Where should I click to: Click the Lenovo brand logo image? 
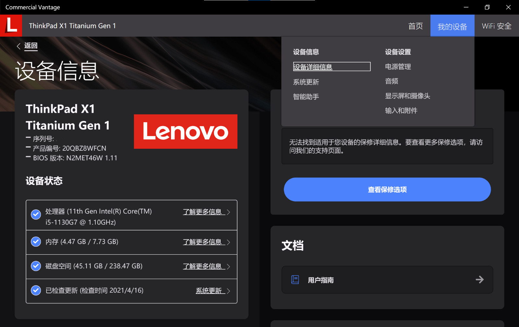pyautogui.click(x=186, y=132)
